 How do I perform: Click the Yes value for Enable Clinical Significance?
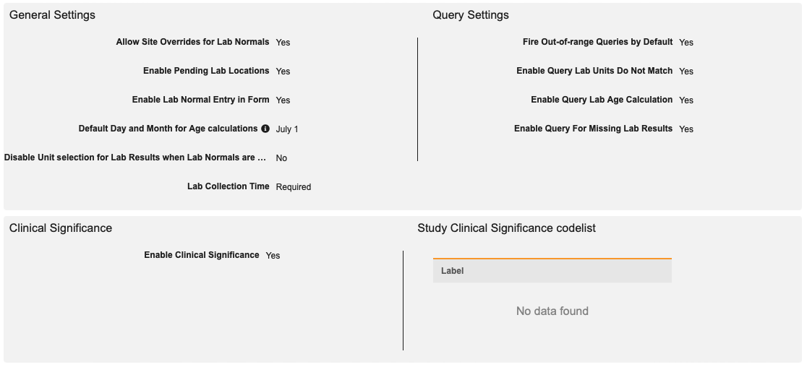[273, 256]
